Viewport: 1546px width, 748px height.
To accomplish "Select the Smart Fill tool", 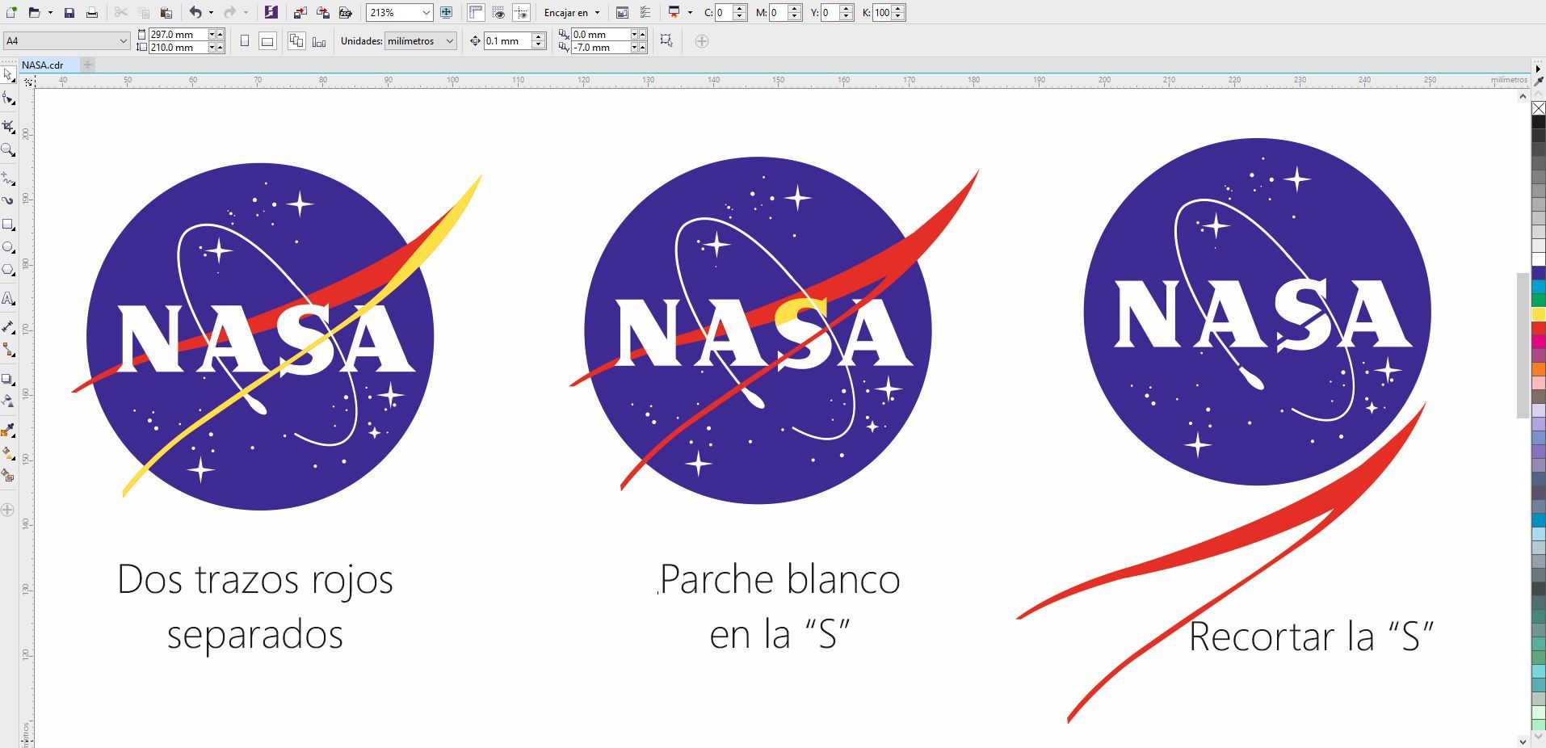I will pyautogui.click(x=8, y=476).
